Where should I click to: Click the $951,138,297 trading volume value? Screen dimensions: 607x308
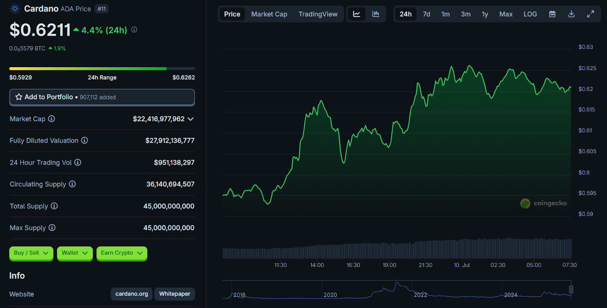point(174,163)
